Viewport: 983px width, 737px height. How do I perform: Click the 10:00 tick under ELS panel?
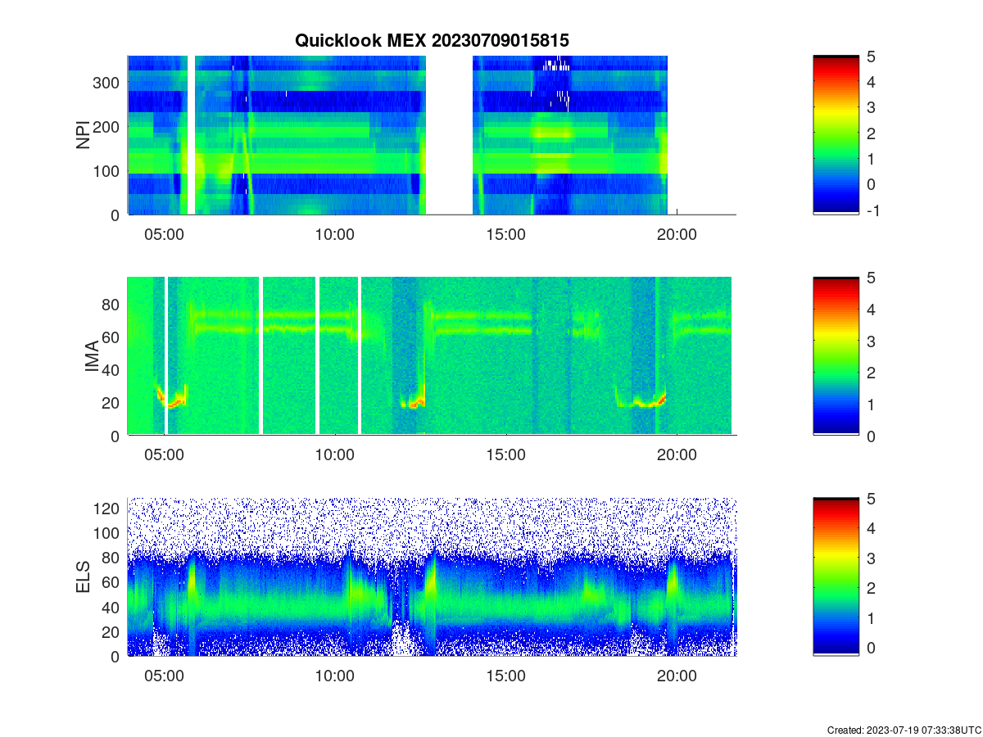(335, 676)
